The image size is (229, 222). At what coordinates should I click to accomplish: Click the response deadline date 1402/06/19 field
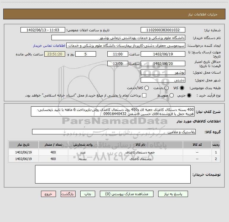click(163, 54)
